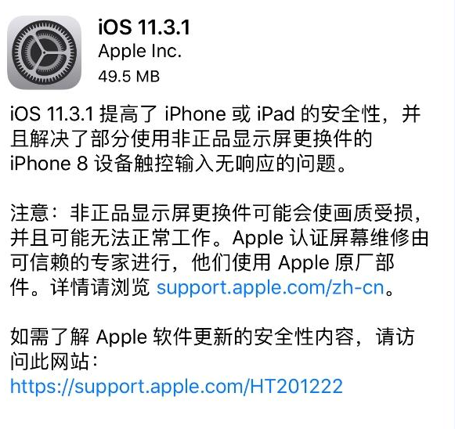
Task: Open the https://support.apple.com/HT201222 link
Action: click(x=176, y=387)
